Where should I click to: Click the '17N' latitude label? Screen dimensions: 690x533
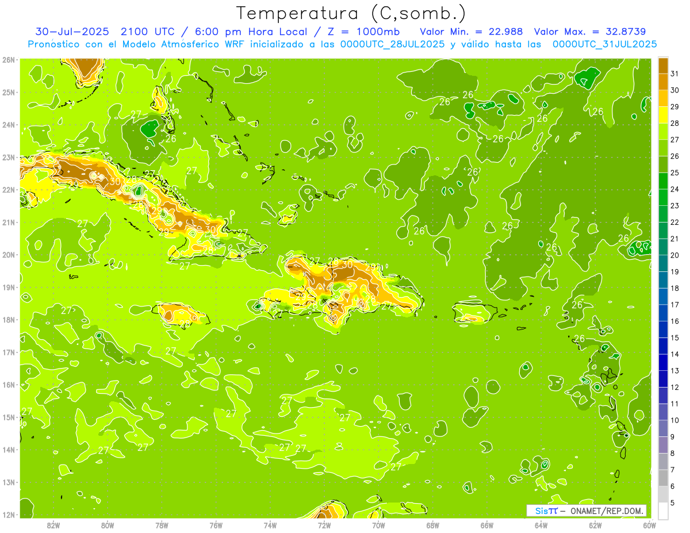(9, 352)
